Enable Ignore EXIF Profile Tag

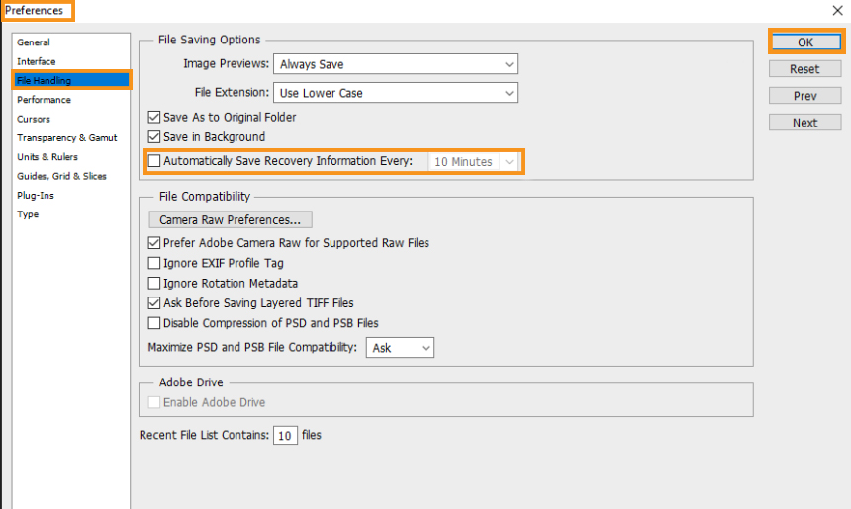[154, 263]
